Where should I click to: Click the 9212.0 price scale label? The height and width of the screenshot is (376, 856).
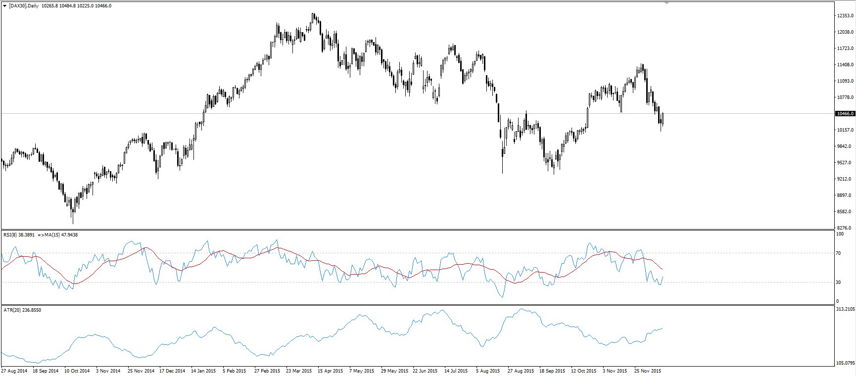coord(844,179)
